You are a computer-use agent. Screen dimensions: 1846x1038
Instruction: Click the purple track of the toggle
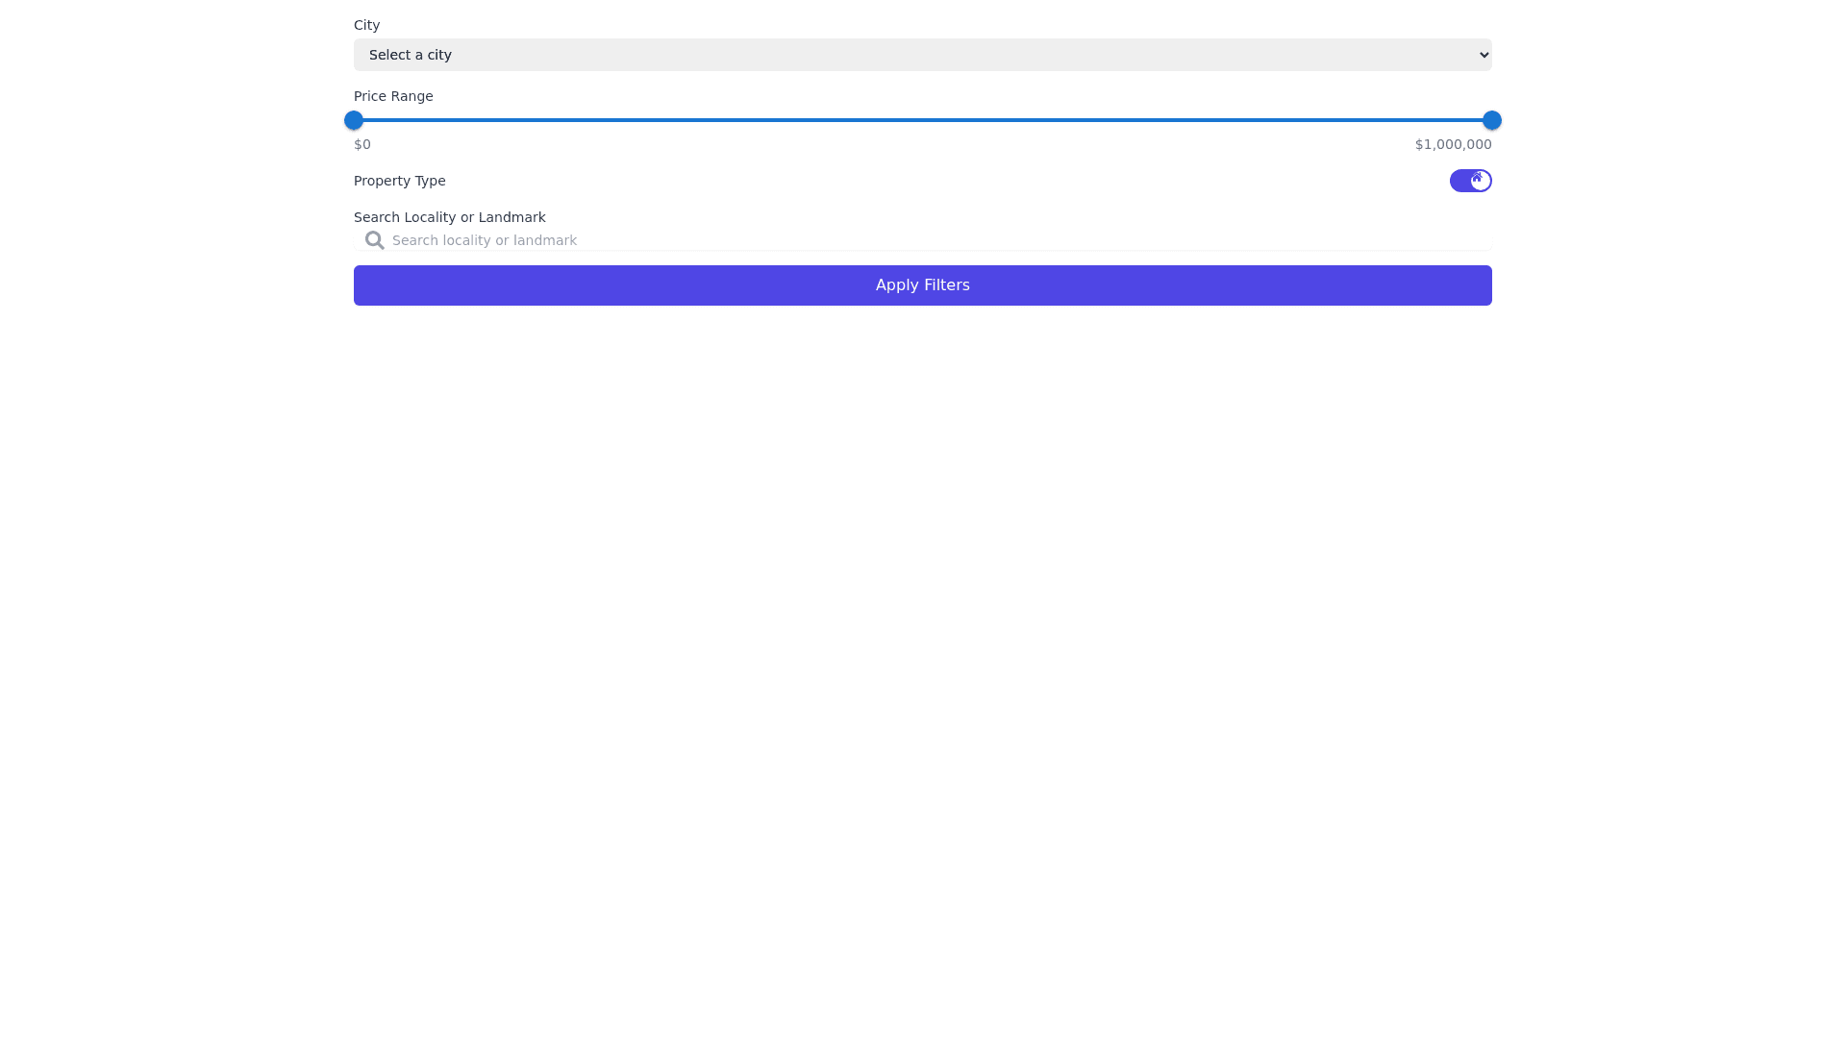click(1459, 181)
